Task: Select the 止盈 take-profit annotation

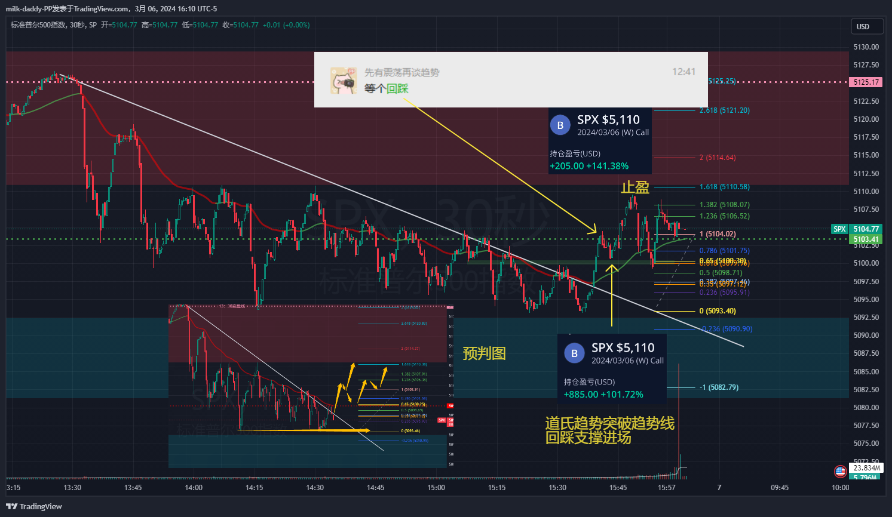Action: coord(635,187)
